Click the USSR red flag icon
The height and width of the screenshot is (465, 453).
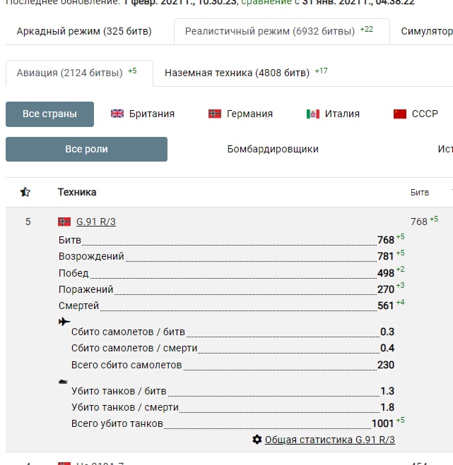pyautogui.click(x=400, y=114)
